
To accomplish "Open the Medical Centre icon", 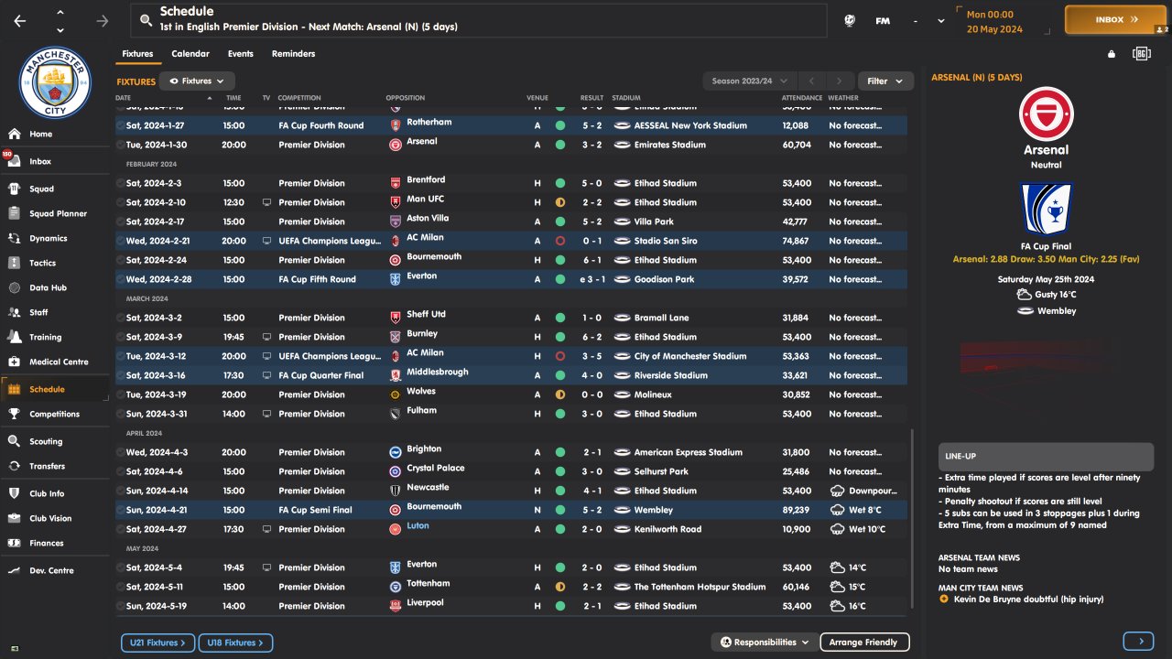I will pyautogui.click(x=14, y=362).
